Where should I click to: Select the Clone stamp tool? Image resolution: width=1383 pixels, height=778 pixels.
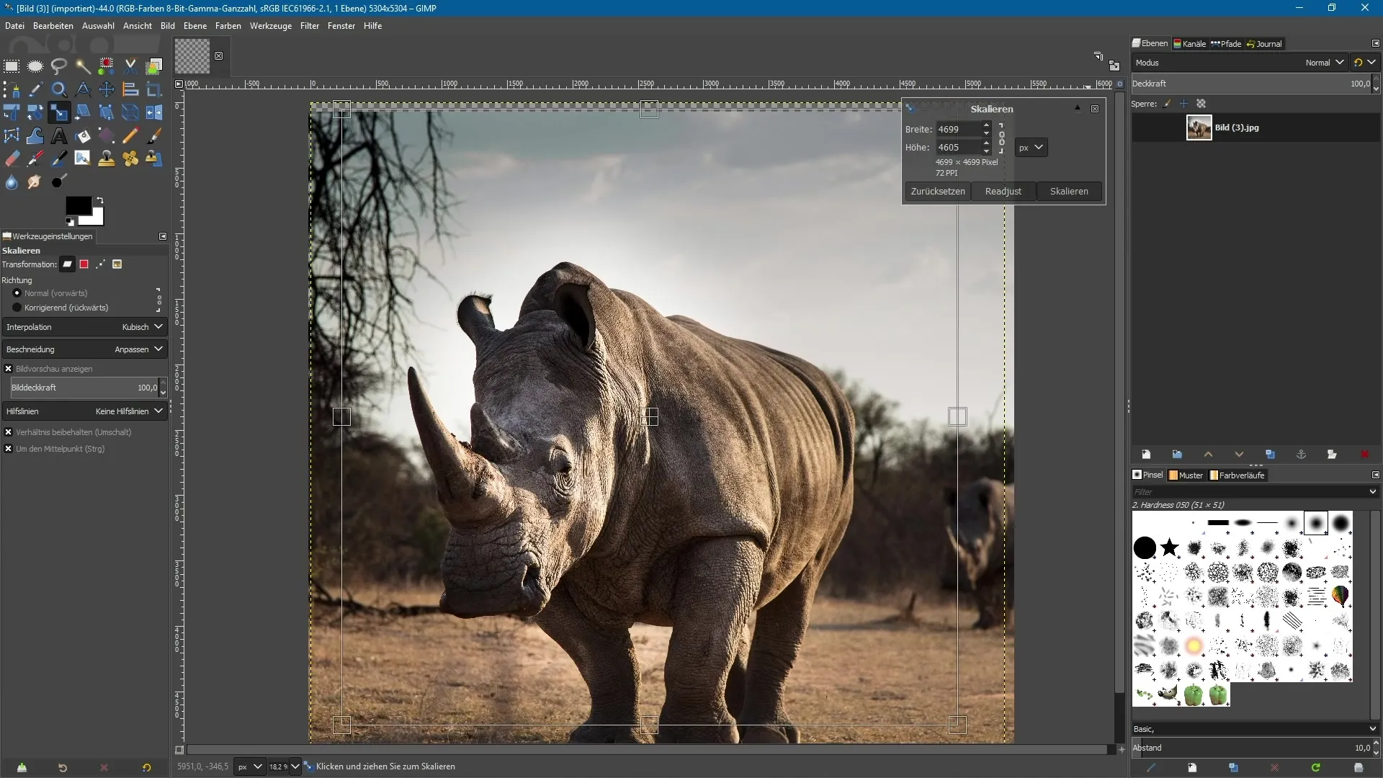(x=107, y=159)
